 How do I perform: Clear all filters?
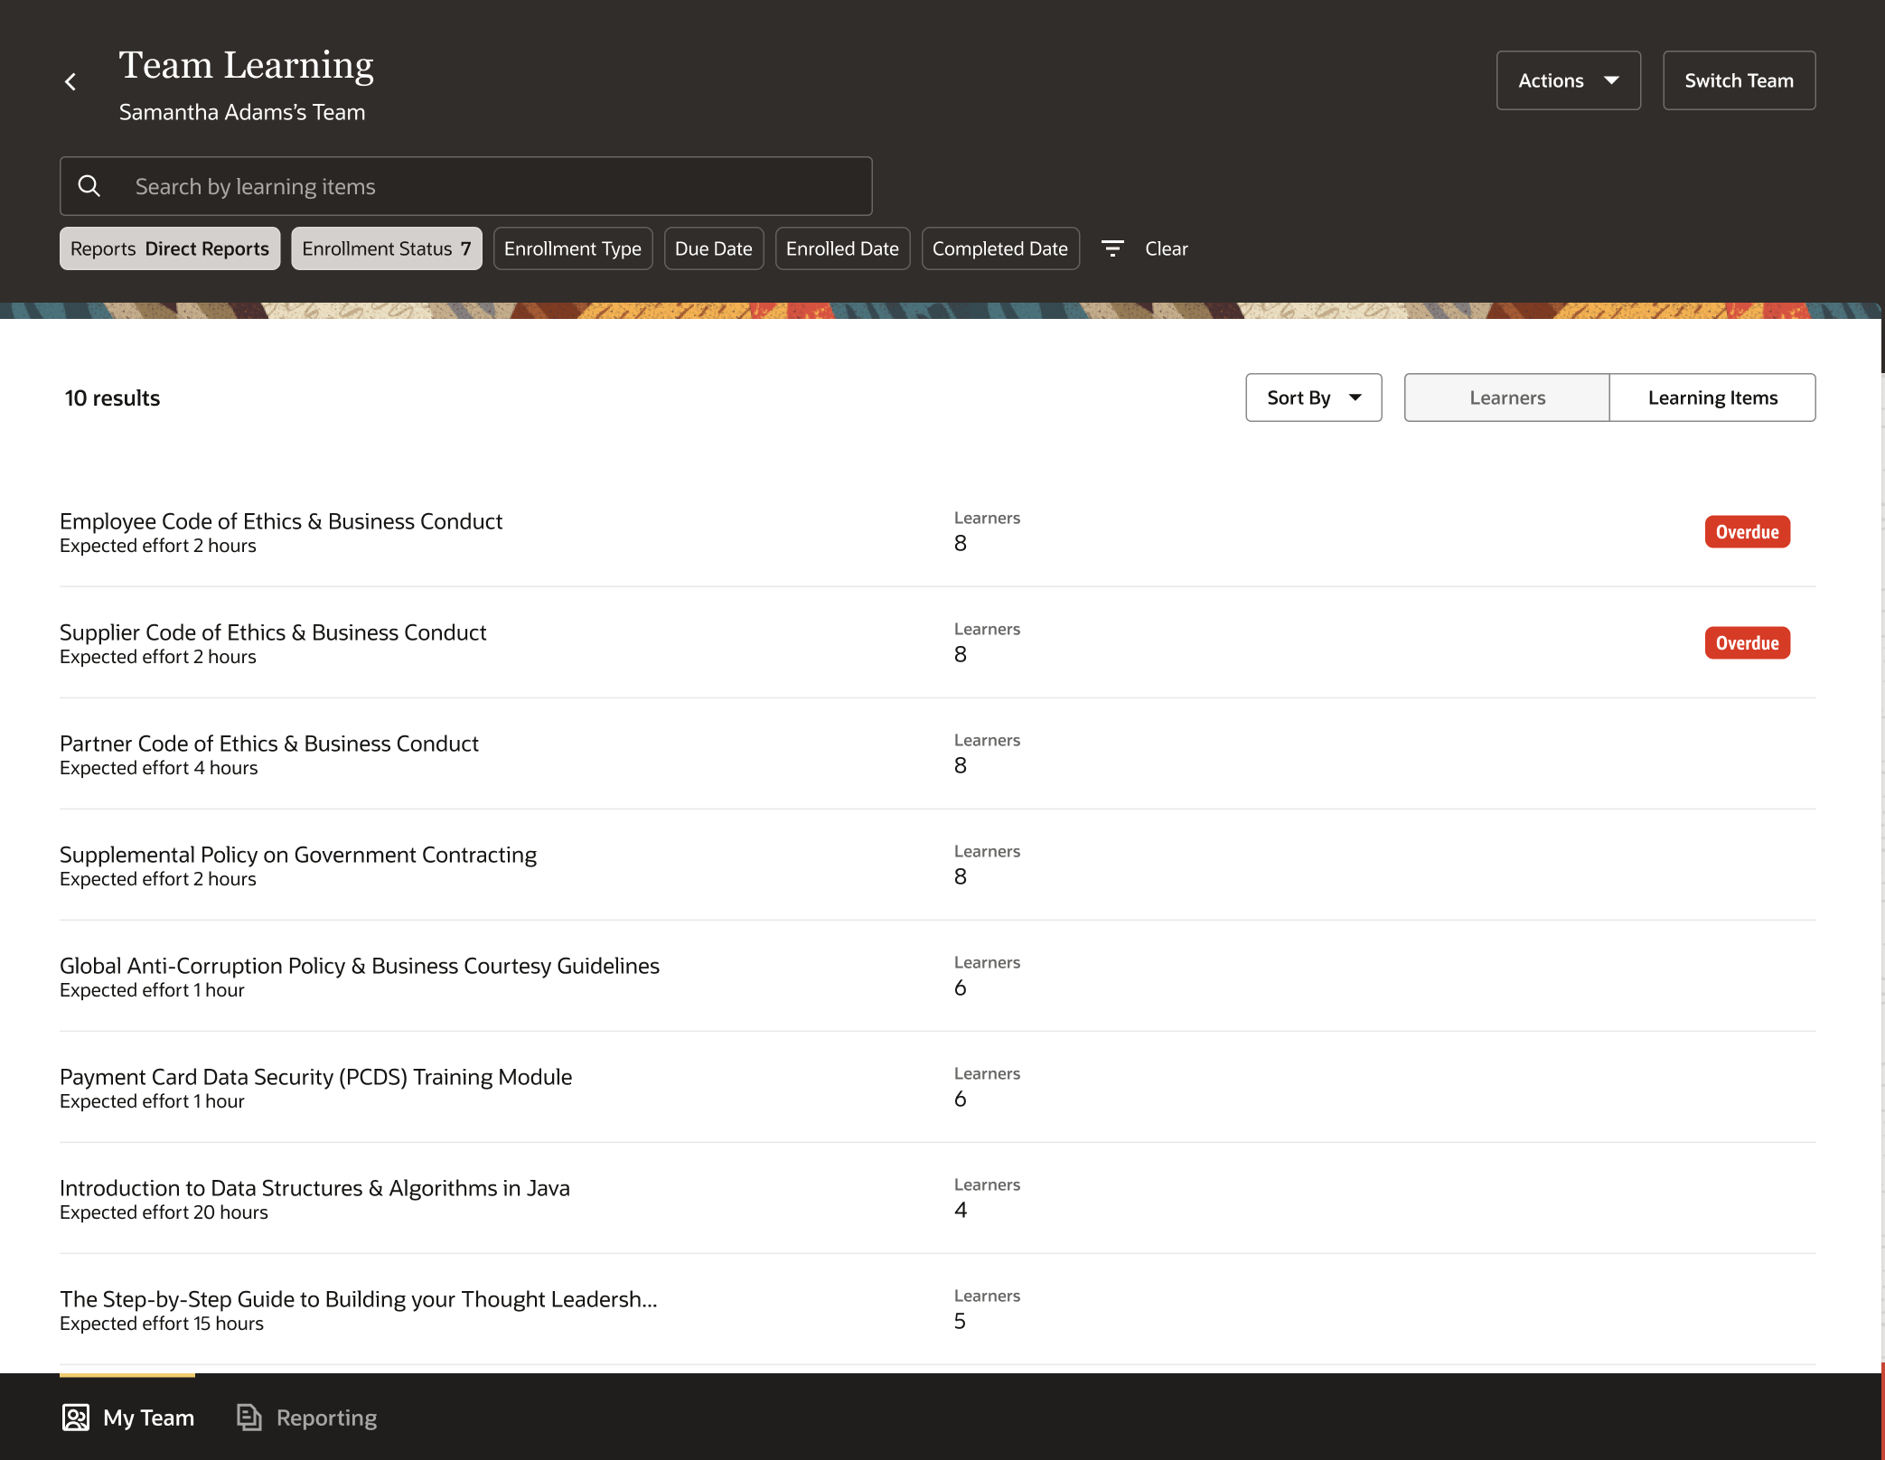click(1166, 248)
